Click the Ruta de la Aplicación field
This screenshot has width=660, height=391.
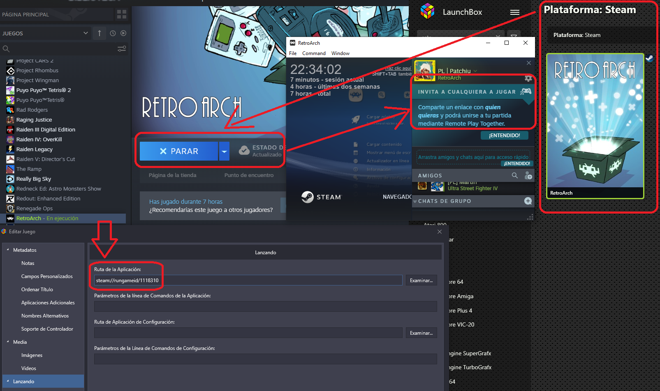tap(248, 281)
